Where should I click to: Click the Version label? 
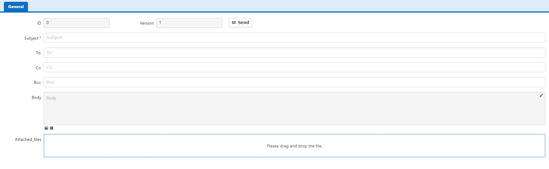click(x=147, y=23)
